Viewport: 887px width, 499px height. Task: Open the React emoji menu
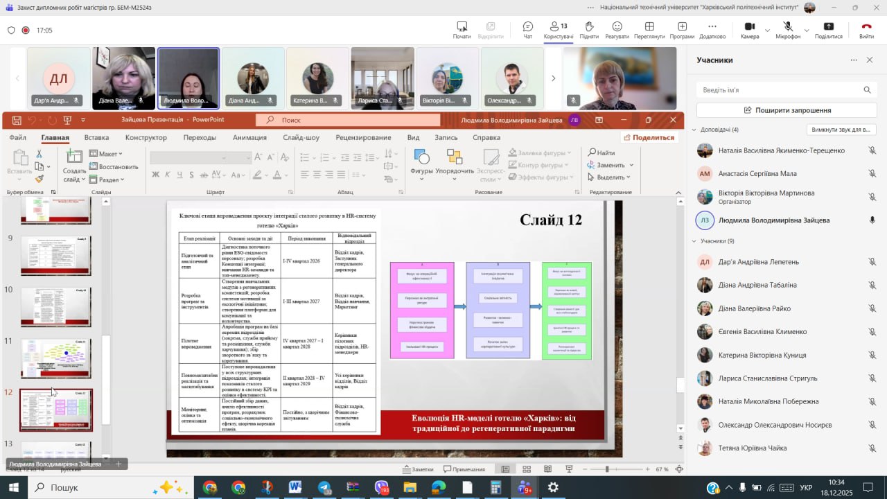tap(617, 30)
